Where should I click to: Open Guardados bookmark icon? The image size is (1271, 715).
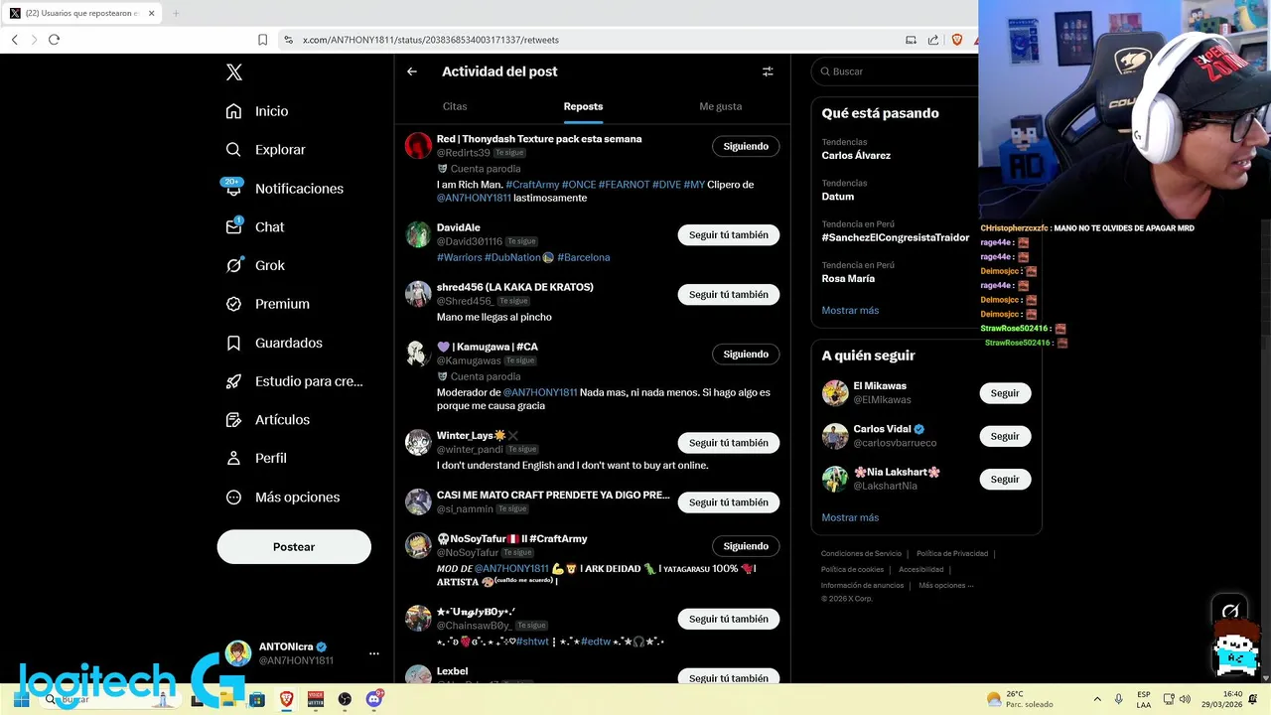pyautogui.click(x=233, y=343)
